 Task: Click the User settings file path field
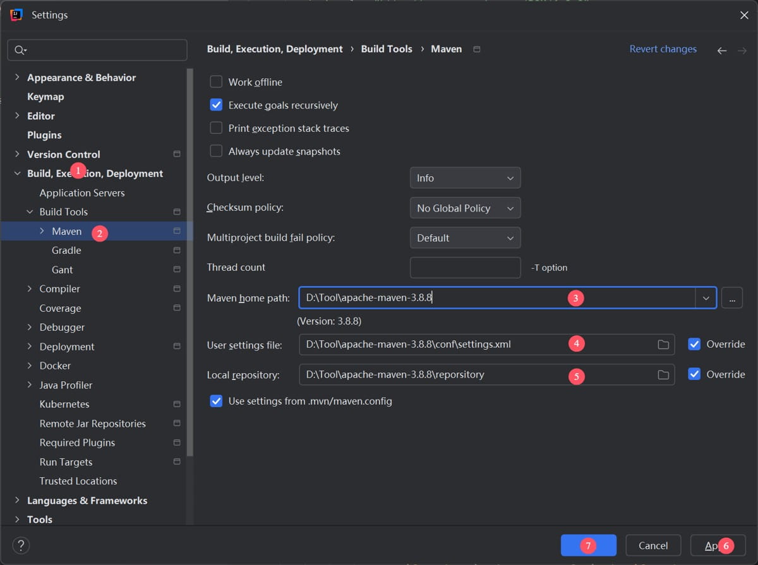click(487, 345)
